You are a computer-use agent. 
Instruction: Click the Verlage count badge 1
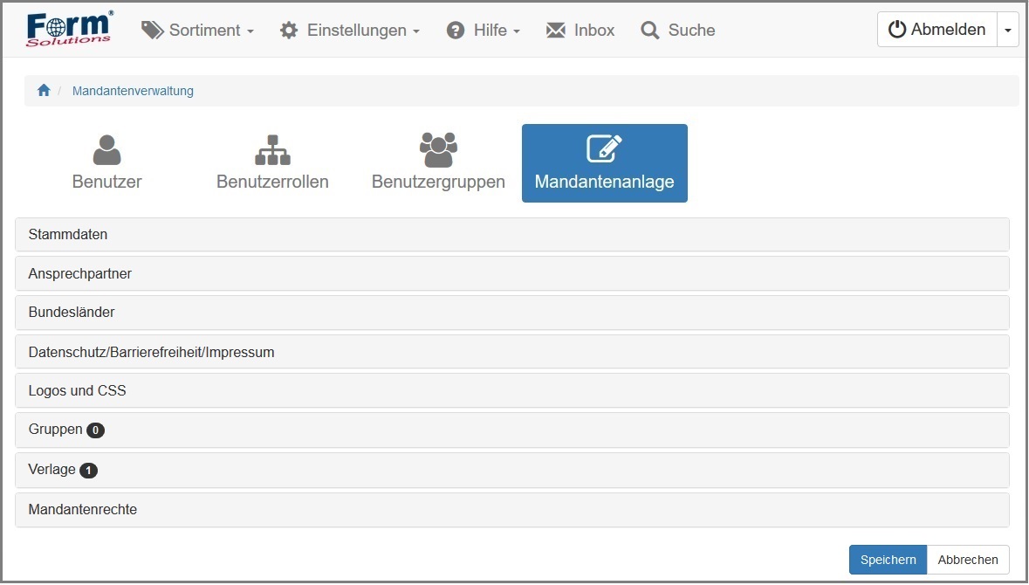(89, 470)
